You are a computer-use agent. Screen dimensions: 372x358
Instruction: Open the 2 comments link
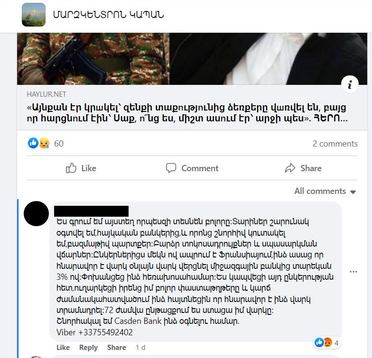(335, 144)
